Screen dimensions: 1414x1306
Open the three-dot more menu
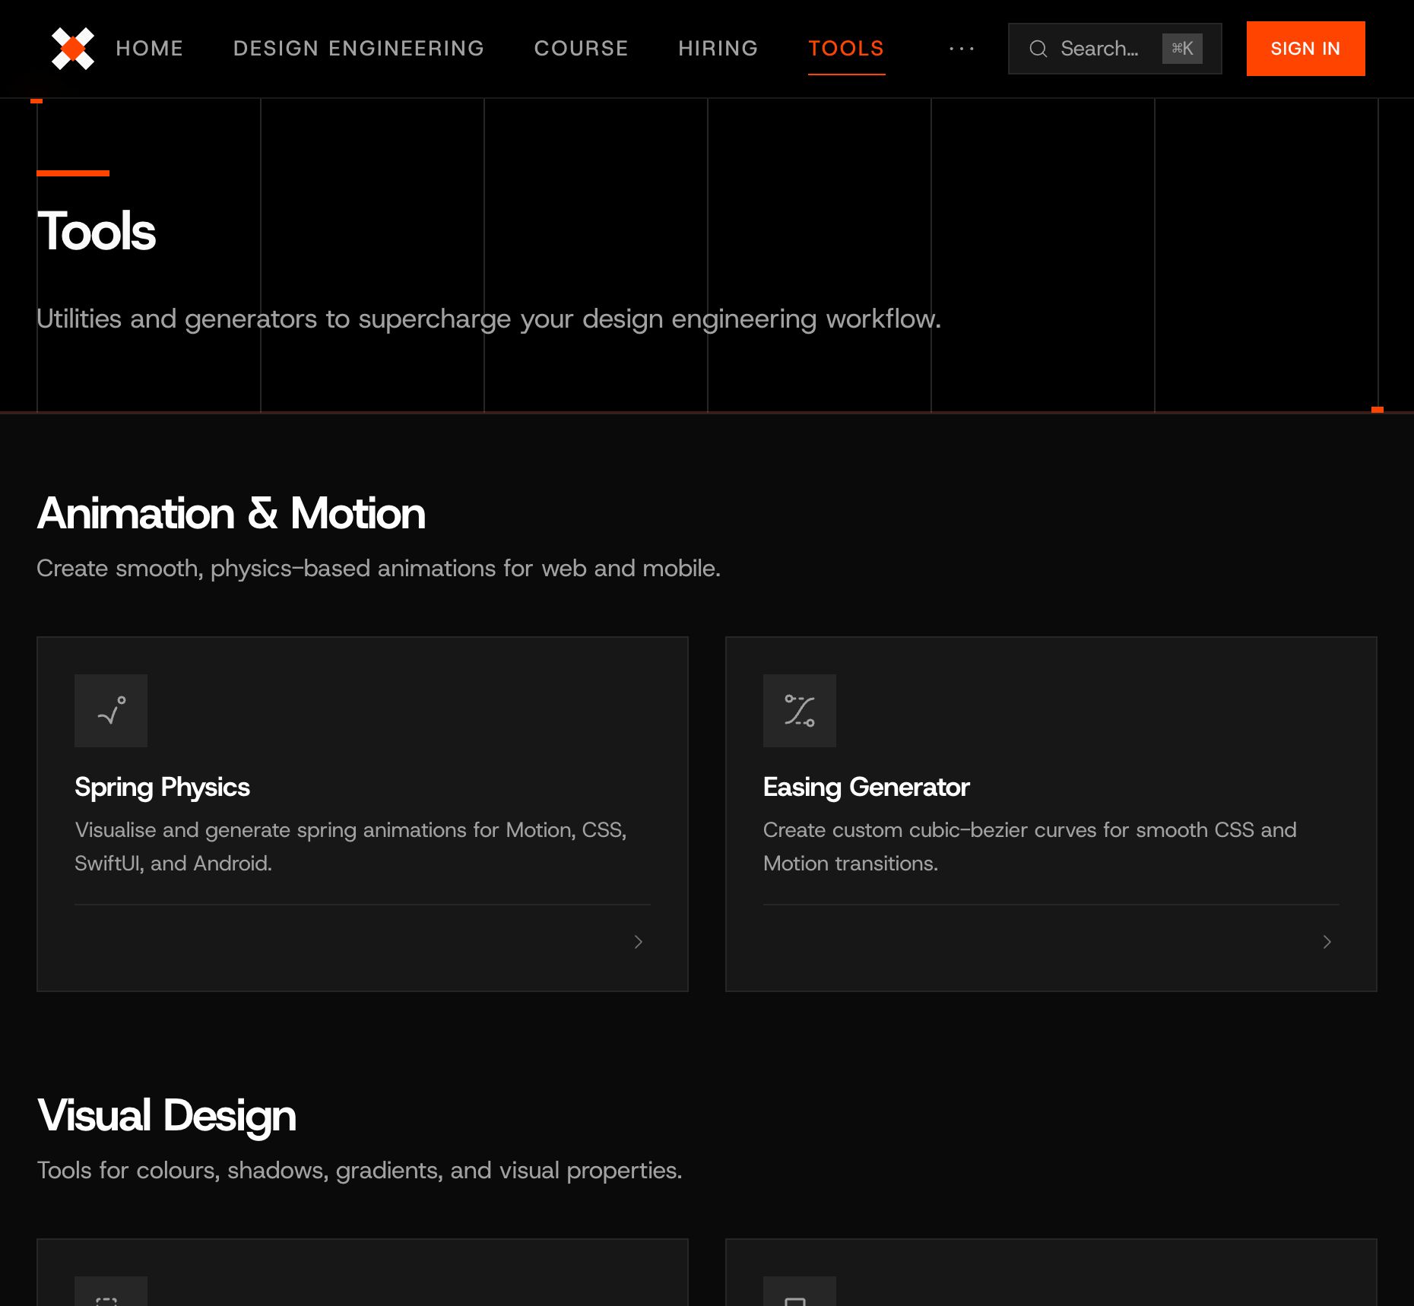[962, 49]
